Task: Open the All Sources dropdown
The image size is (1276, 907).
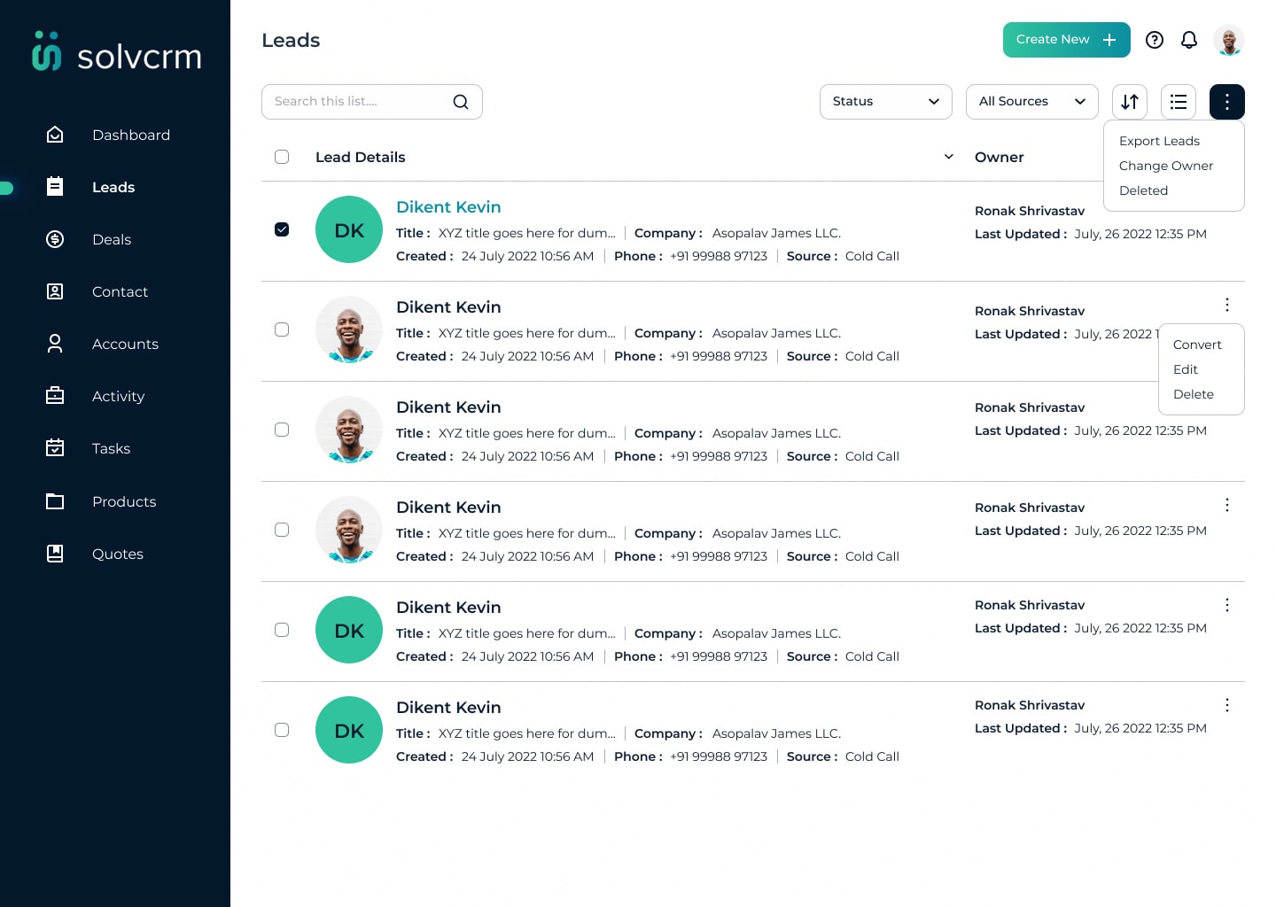Action: (x=1032, y=102)
